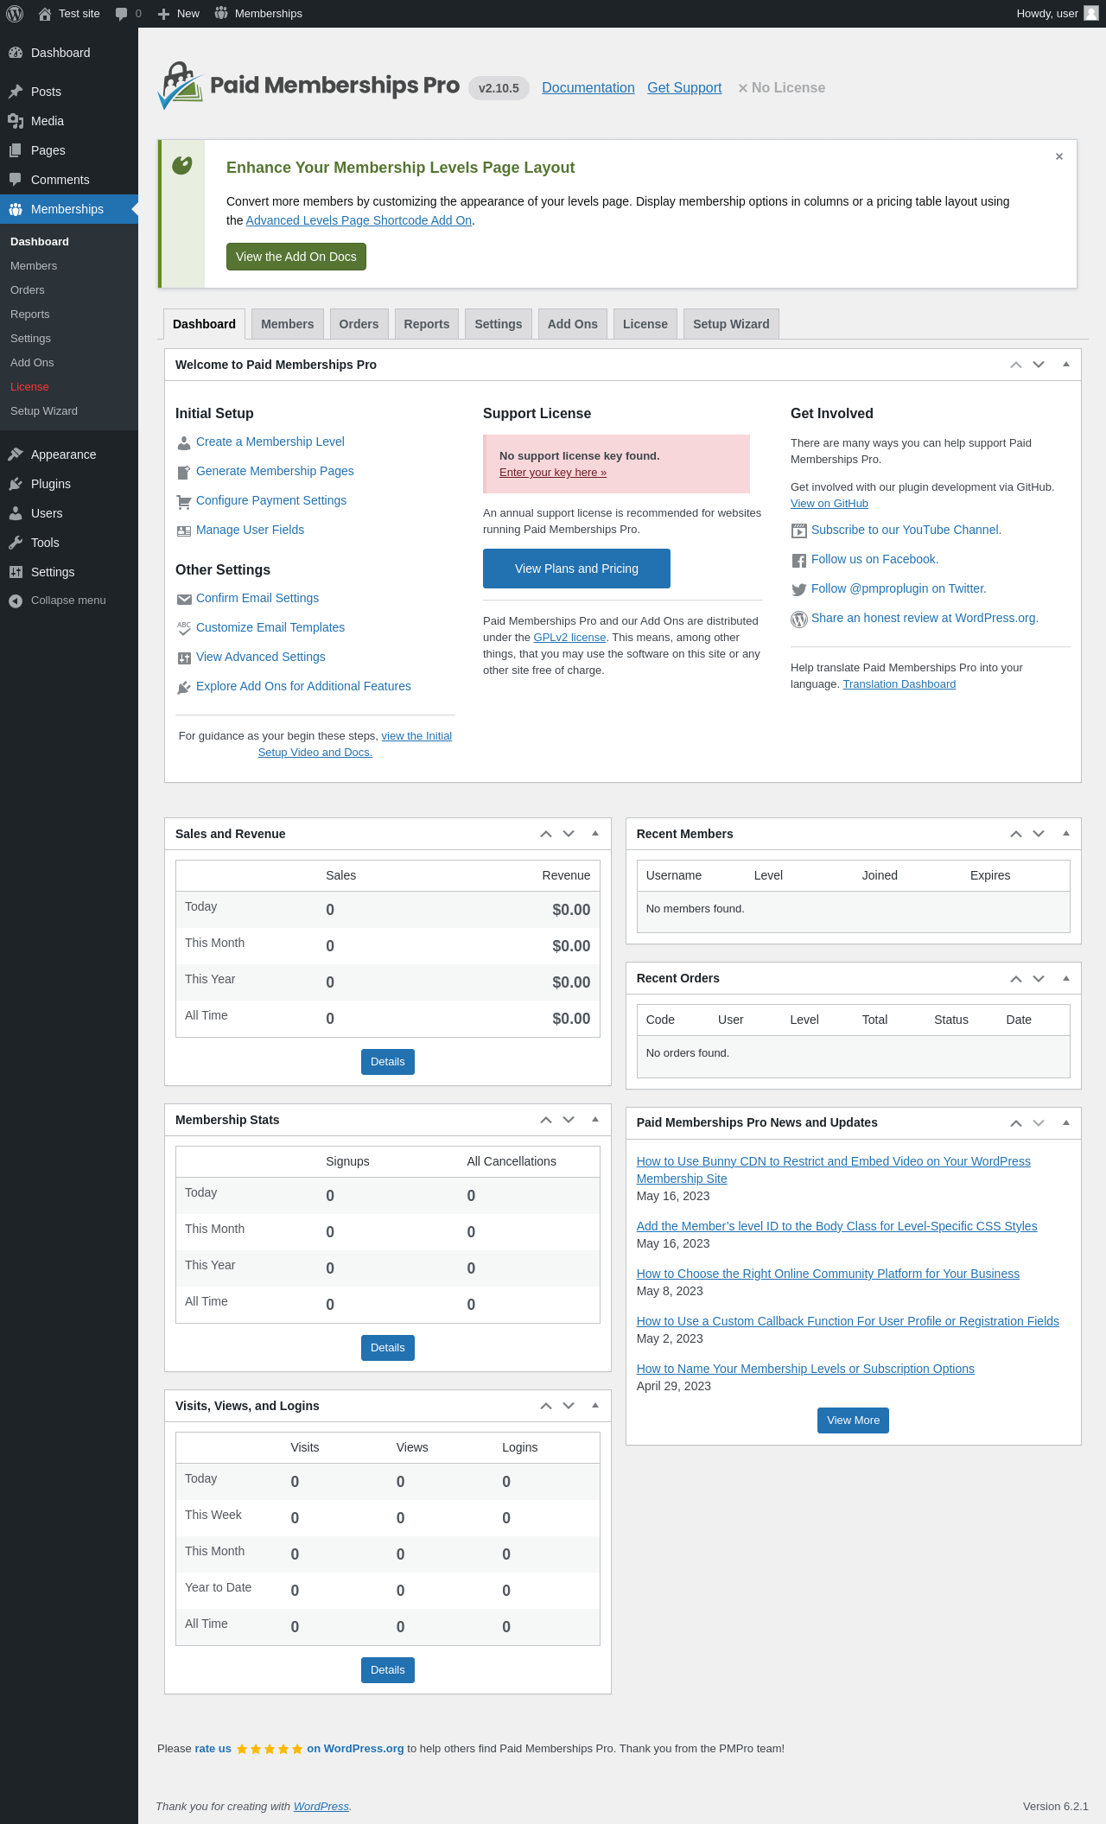Toggle the News and Updates panel
The width and height of the screenshot is (1106, 1824).
(1066, 1122)
